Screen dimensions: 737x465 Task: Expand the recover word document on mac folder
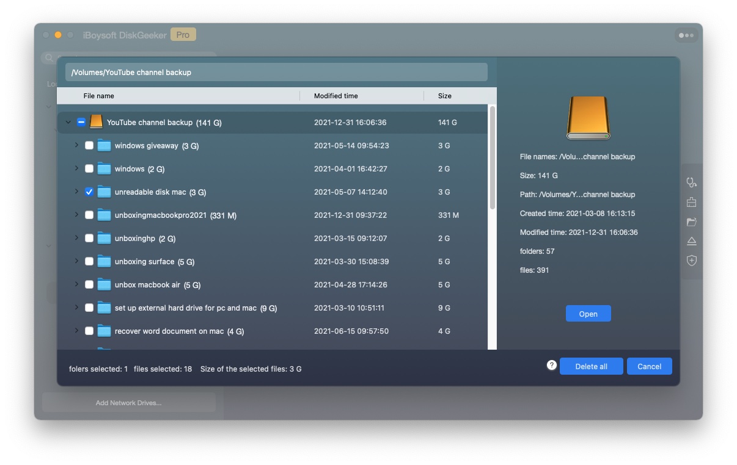pos(76,331)
